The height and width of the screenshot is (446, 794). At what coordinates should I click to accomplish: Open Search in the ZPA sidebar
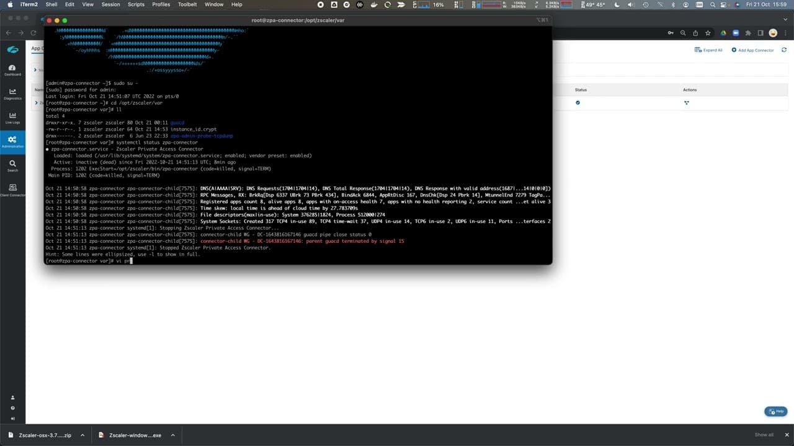click(12, 166)
